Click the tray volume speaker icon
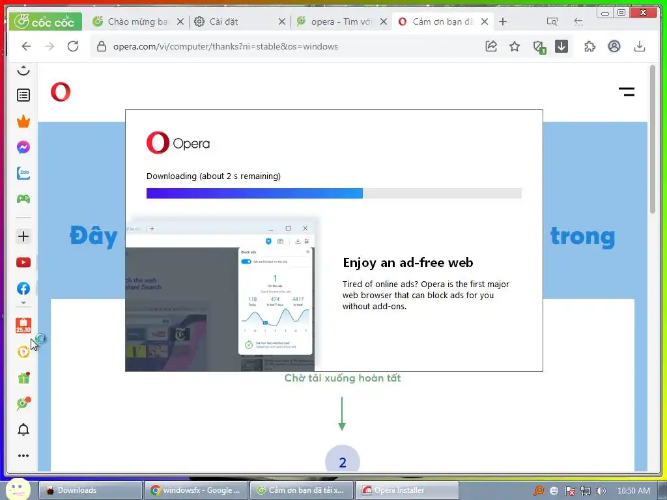Image resolution: width=667 pixels, height=500 pixels. (601, 491)
